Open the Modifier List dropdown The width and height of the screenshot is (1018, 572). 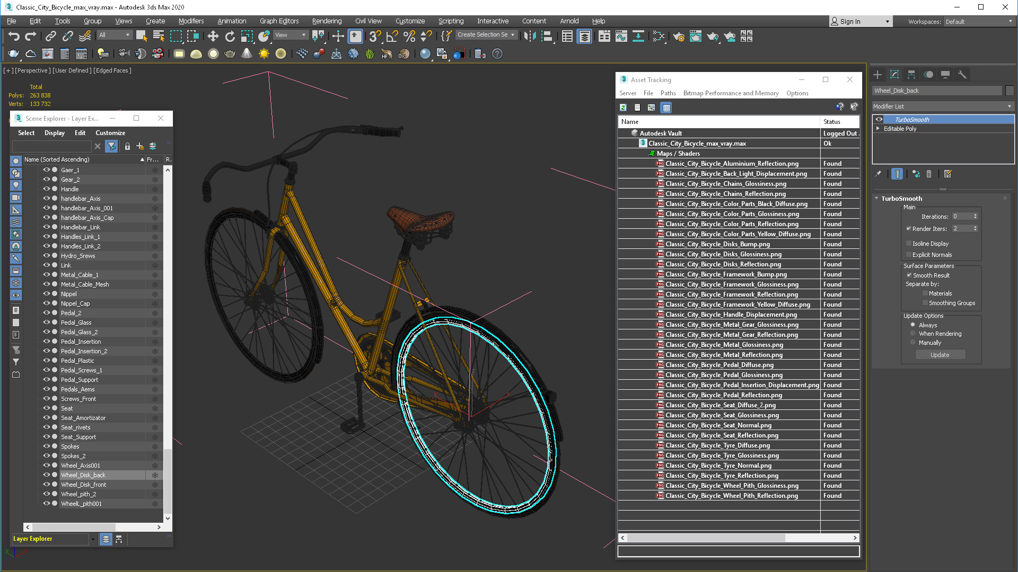point(943,106)
